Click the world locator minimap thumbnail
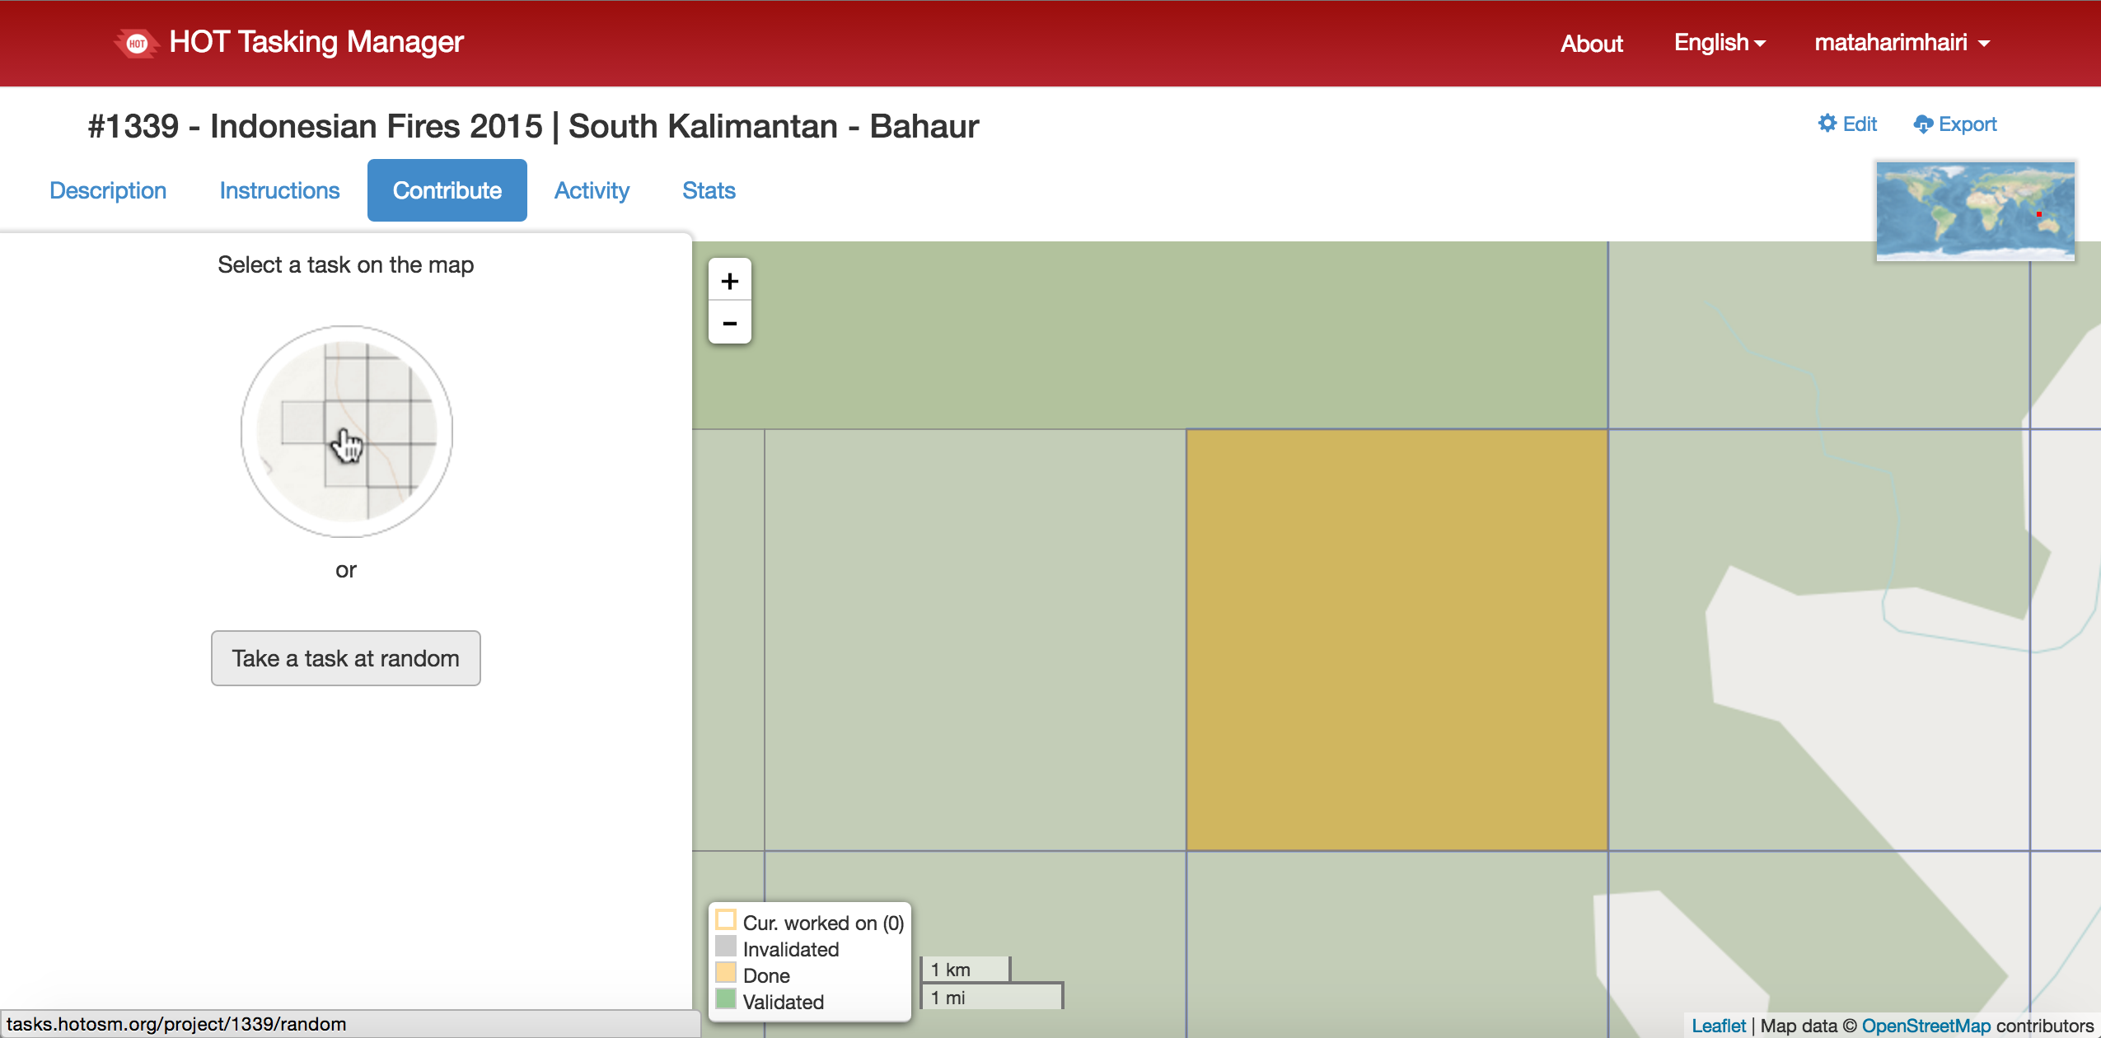This screenshot has width=2101, height=1038. pos(1974,211)
